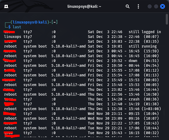Open the three-dot terminal menu

tap(139, 6)
